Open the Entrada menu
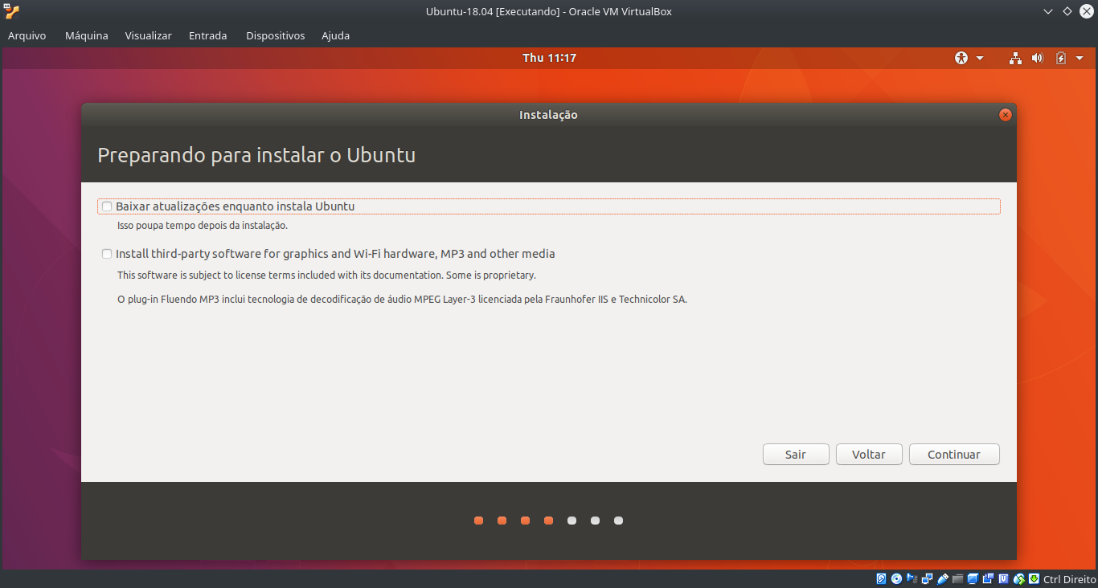The height and width of the screenshot is (588, 1098). point(208,35)
